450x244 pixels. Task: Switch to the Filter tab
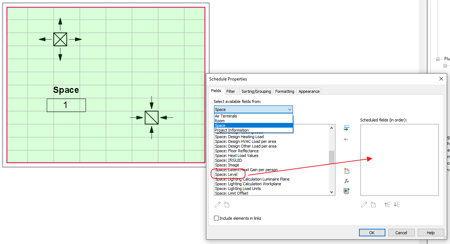coord(232,91)
